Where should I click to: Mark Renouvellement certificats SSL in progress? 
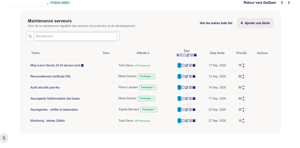tap(186, 76)
